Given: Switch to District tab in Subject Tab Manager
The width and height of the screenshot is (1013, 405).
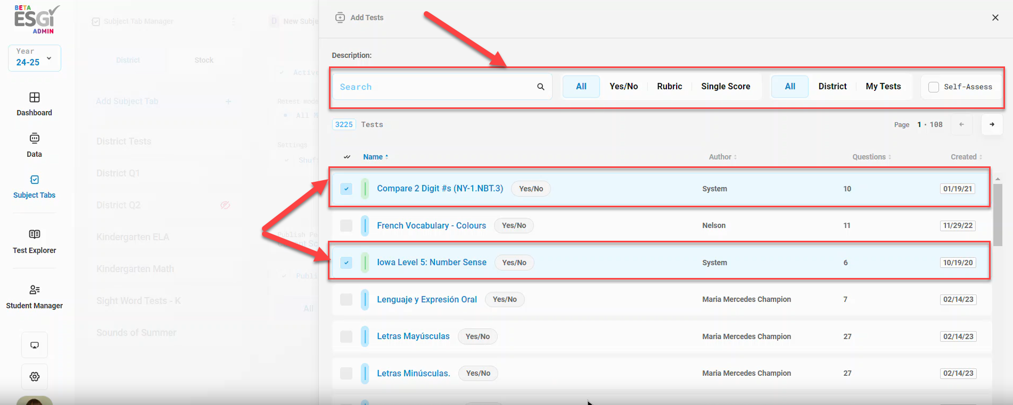Looking at the screenshot, I should tap(128, 60).
